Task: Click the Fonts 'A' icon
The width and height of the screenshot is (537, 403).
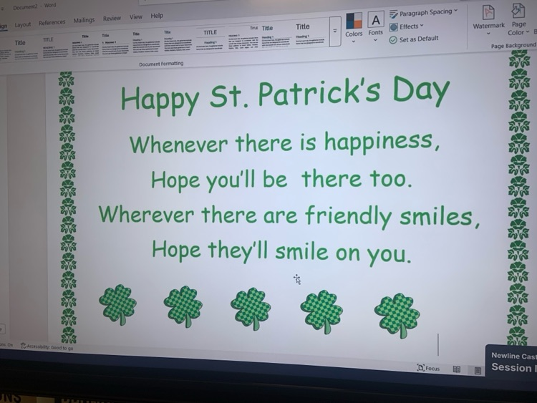Action: tap(376, 20)
